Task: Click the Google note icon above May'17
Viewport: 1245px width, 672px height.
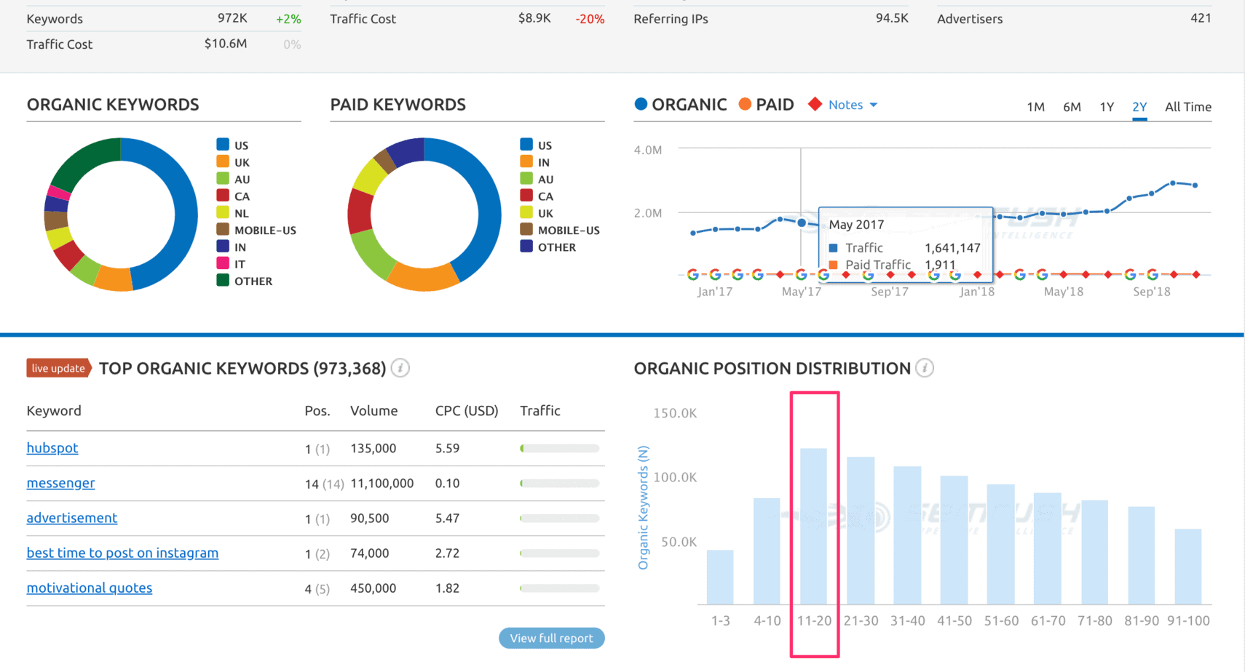Action: [802, 274]
